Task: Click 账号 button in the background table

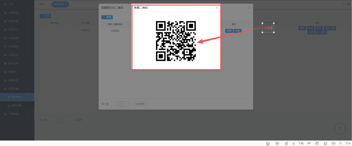Action: click(x=319, y=28)
